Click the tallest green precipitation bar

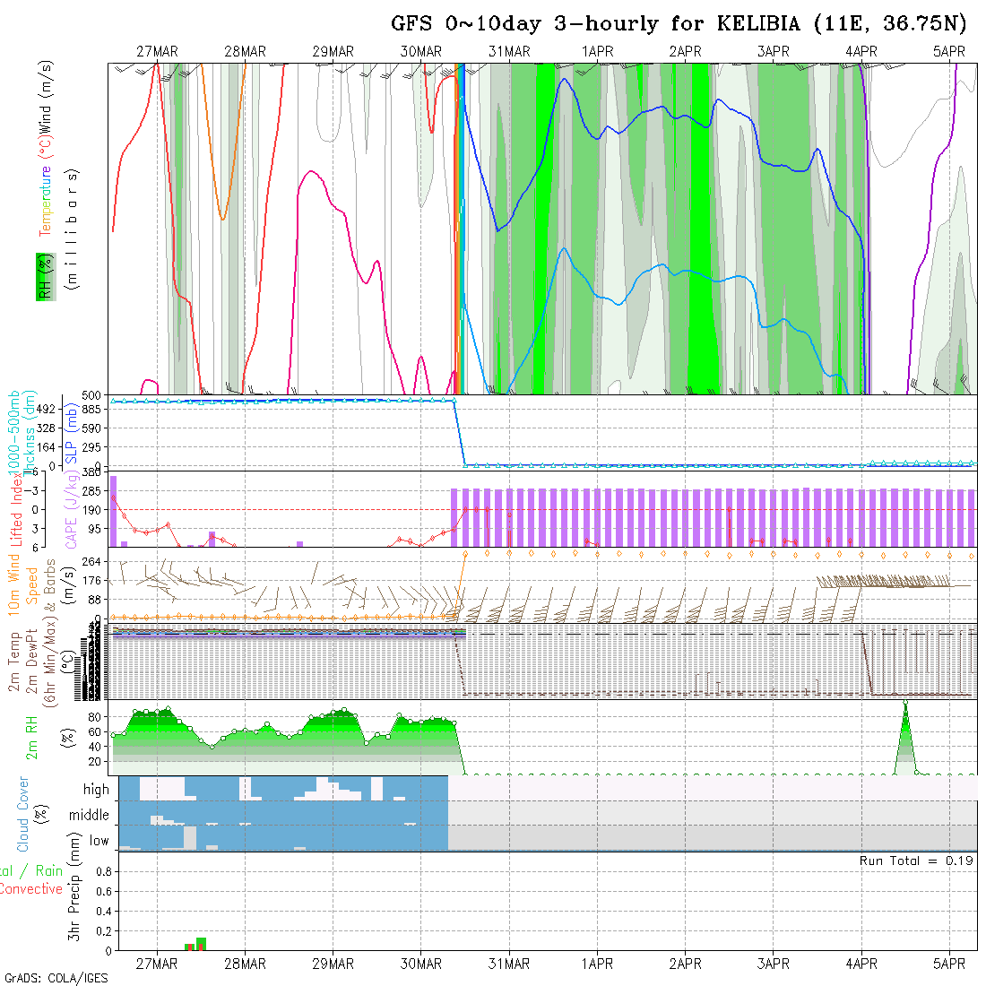[201, 943]
